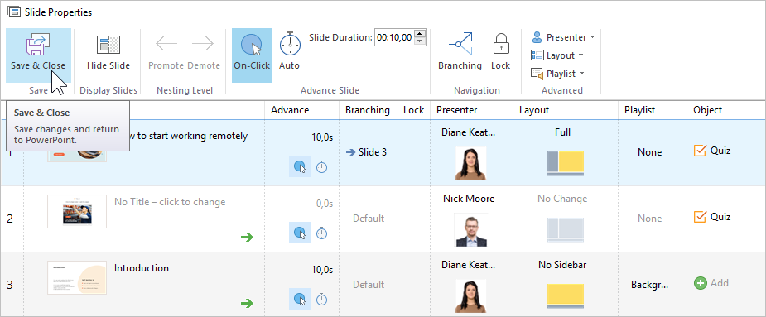Open the Layout dropdown in ribbon
The width and height of the screenshot is (766, 317).
pos(557,55)
